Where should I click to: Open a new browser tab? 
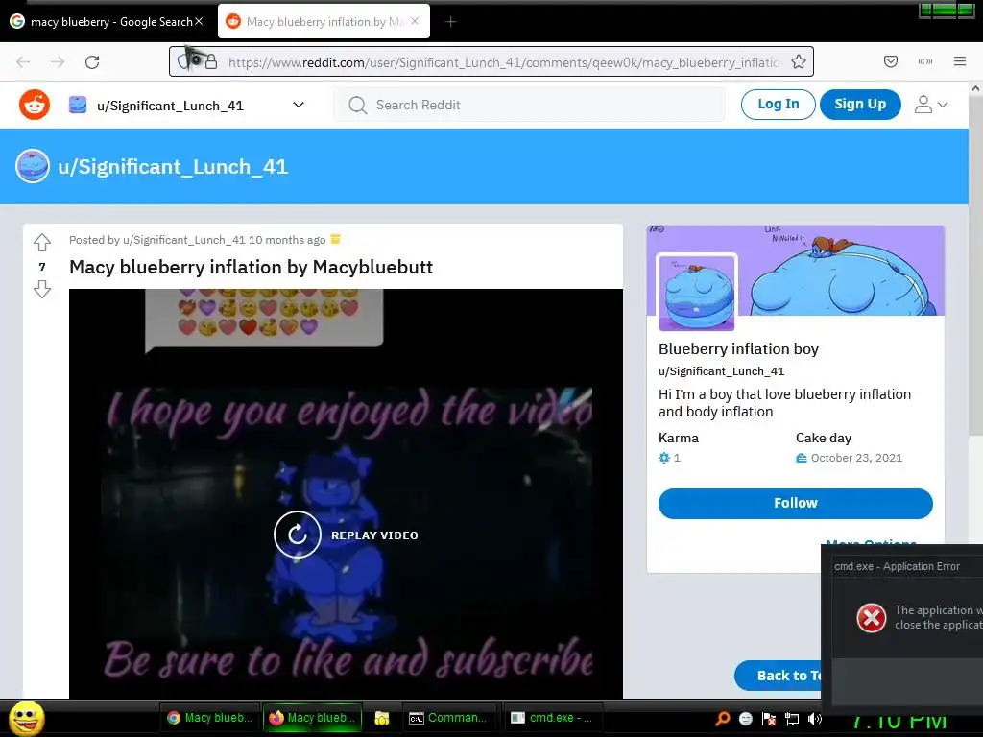(450, 22)
